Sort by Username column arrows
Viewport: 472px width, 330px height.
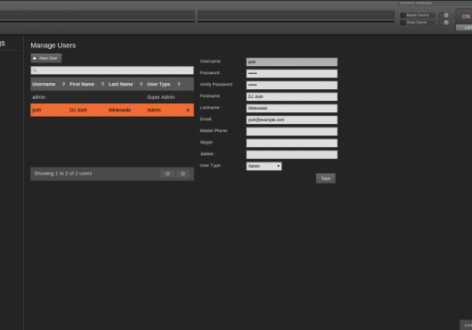click(63, 84)
